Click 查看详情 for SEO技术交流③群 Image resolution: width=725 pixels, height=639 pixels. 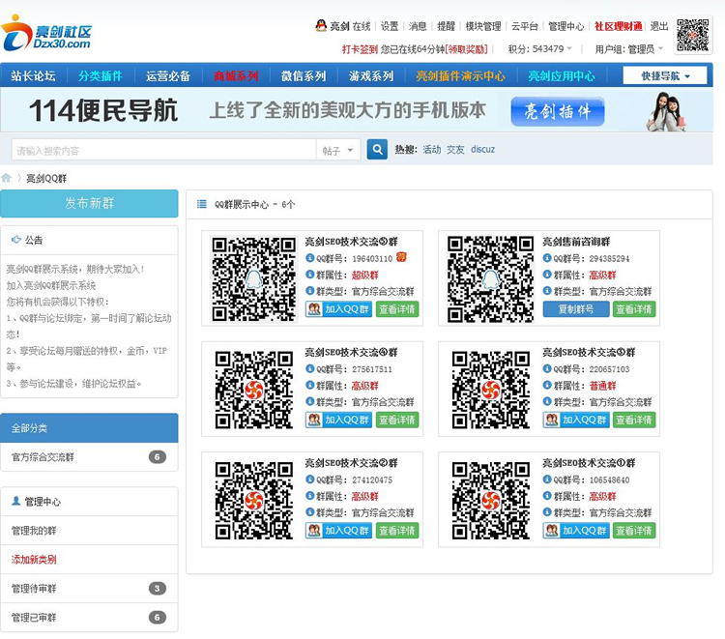pyautogui.click(x=634, y=420)
